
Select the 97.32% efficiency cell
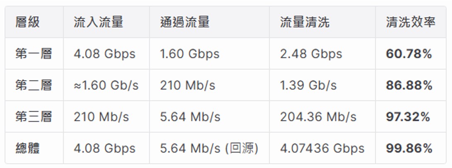click(x=408, y=117)
